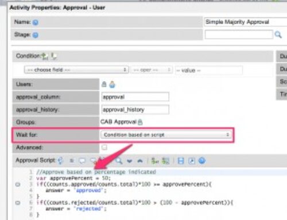
Task: Click the Replace All icon in script toolbar
Action: 165,161
